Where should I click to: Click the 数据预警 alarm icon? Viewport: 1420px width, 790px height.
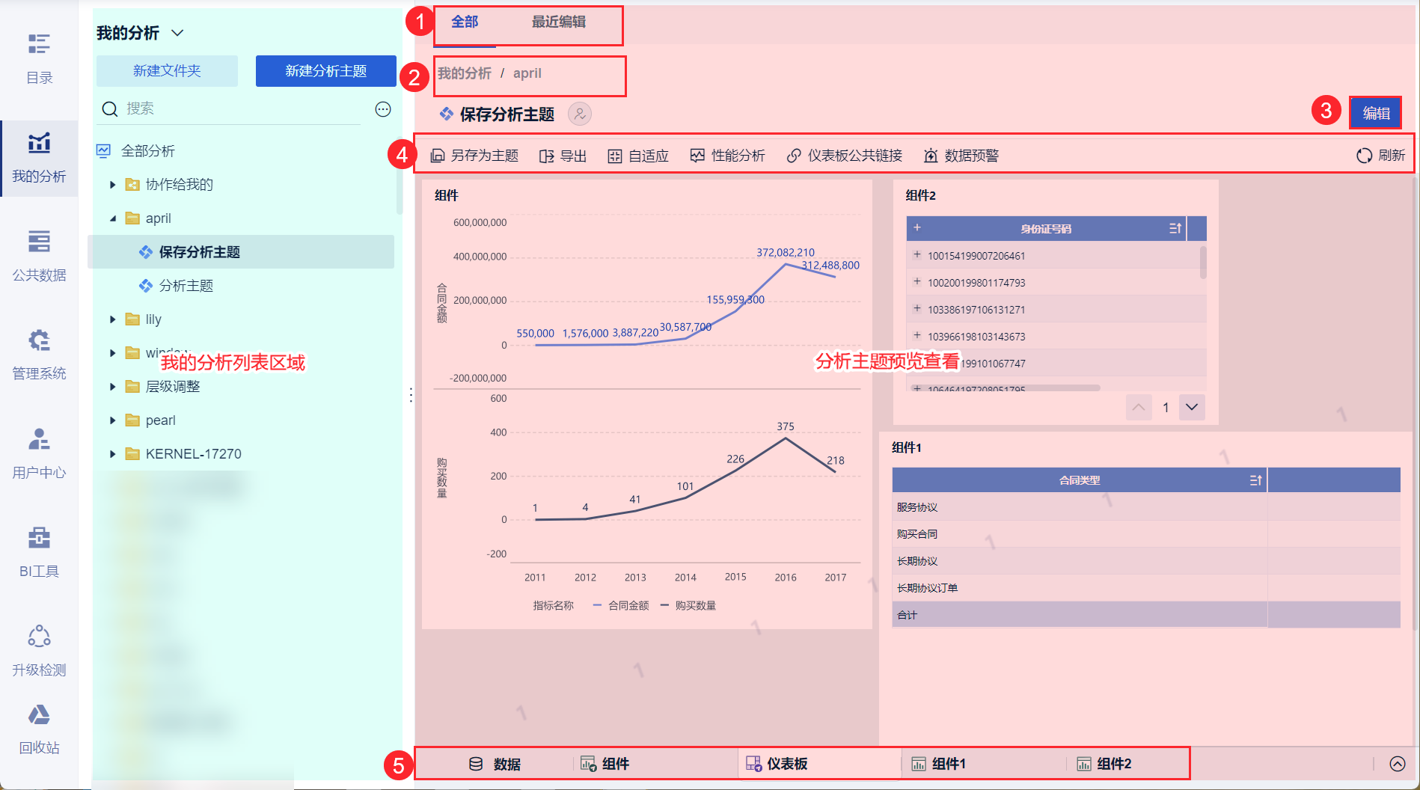pos(931,156)
